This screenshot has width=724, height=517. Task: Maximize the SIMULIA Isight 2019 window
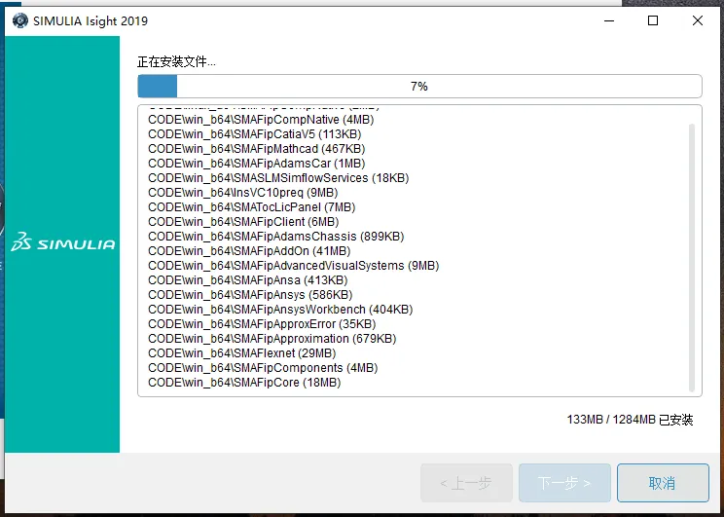pos(653,20)
